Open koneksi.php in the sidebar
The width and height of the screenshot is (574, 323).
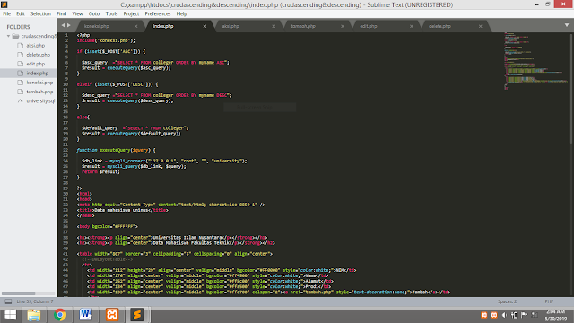[x=39, y=83]
